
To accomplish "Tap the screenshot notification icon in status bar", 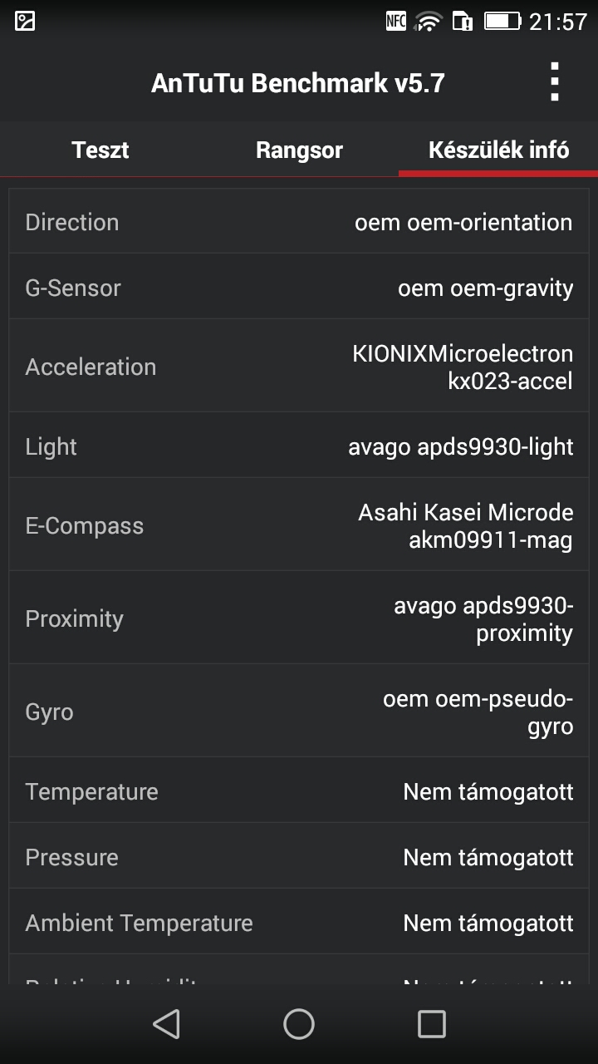I will (x=25, y=22).
